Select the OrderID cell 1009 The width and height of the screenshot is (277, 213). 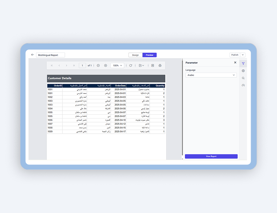click(x=55, y=131)
